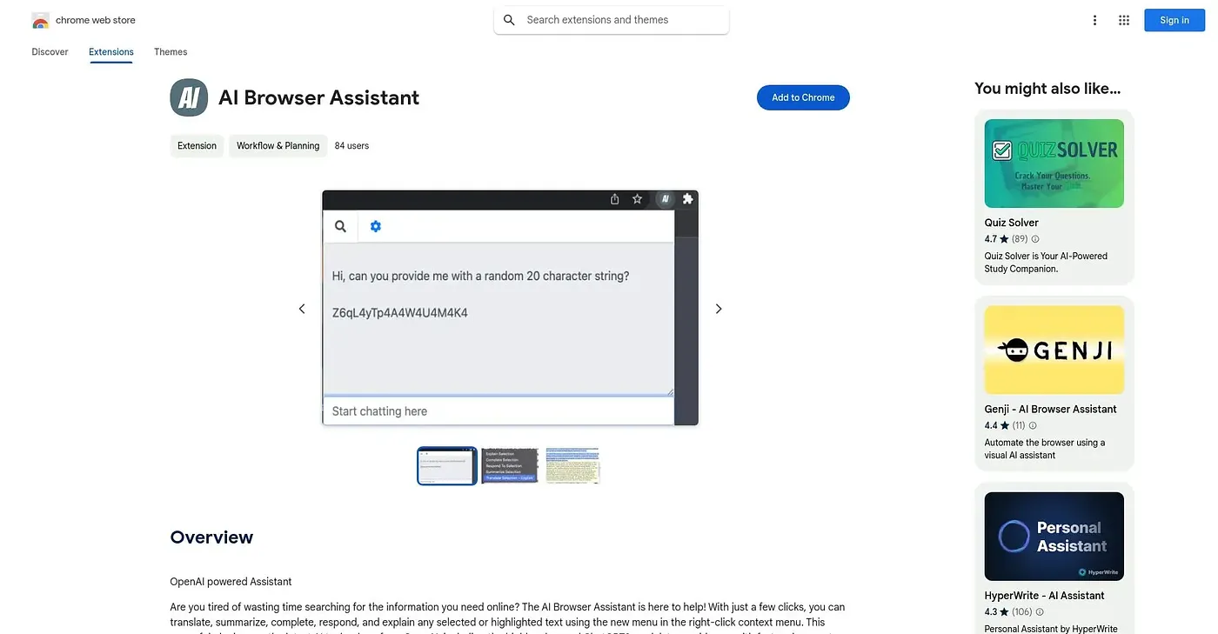This screenshot has width=1218, height=634.
Task: Click the Add to Chrome button
Action: click(803, 97)
